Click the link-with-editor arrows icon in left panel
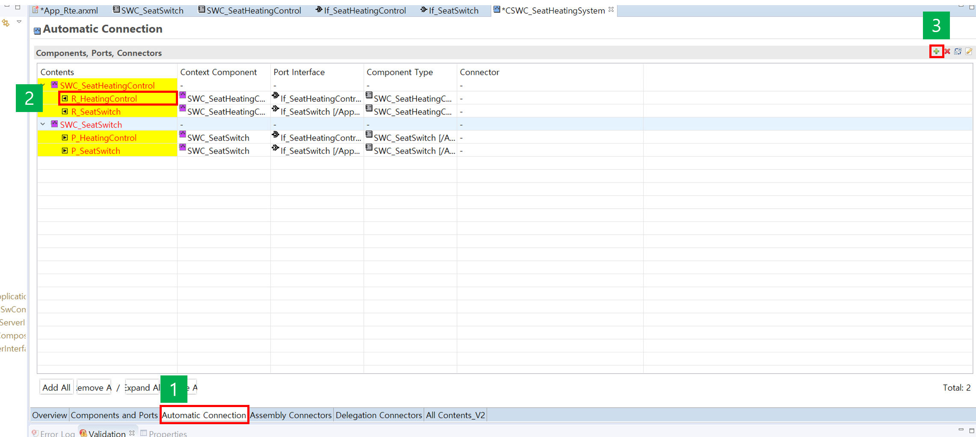 point(6,23)
